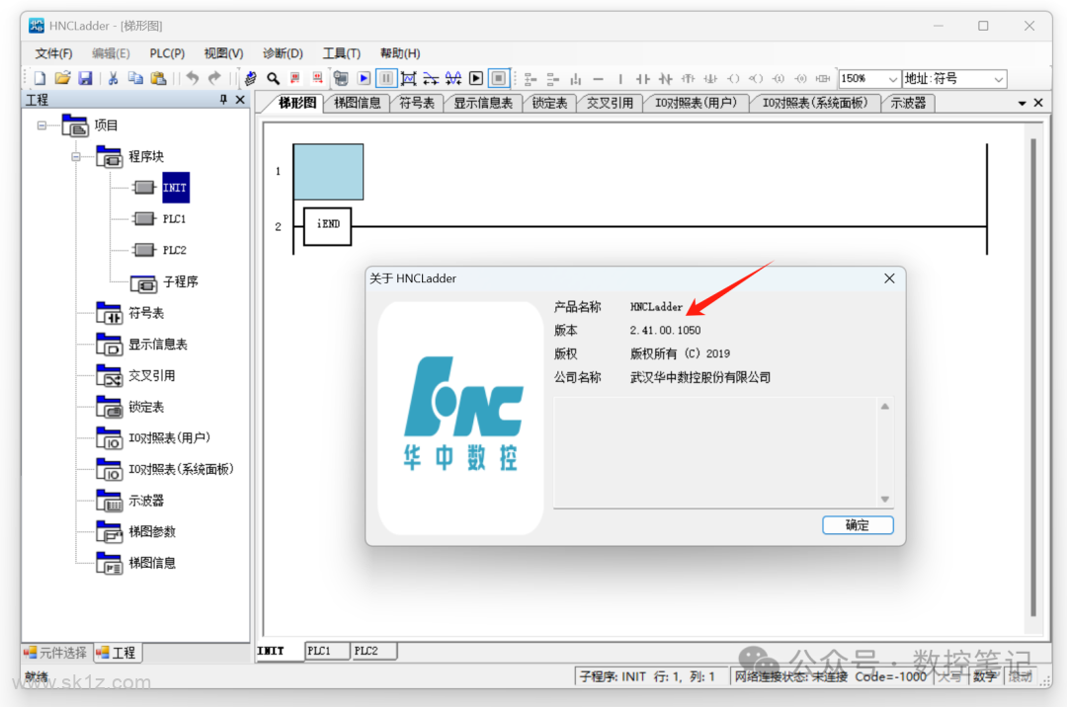Open IO对照表(系统面板) in the tree

(181, 469)
